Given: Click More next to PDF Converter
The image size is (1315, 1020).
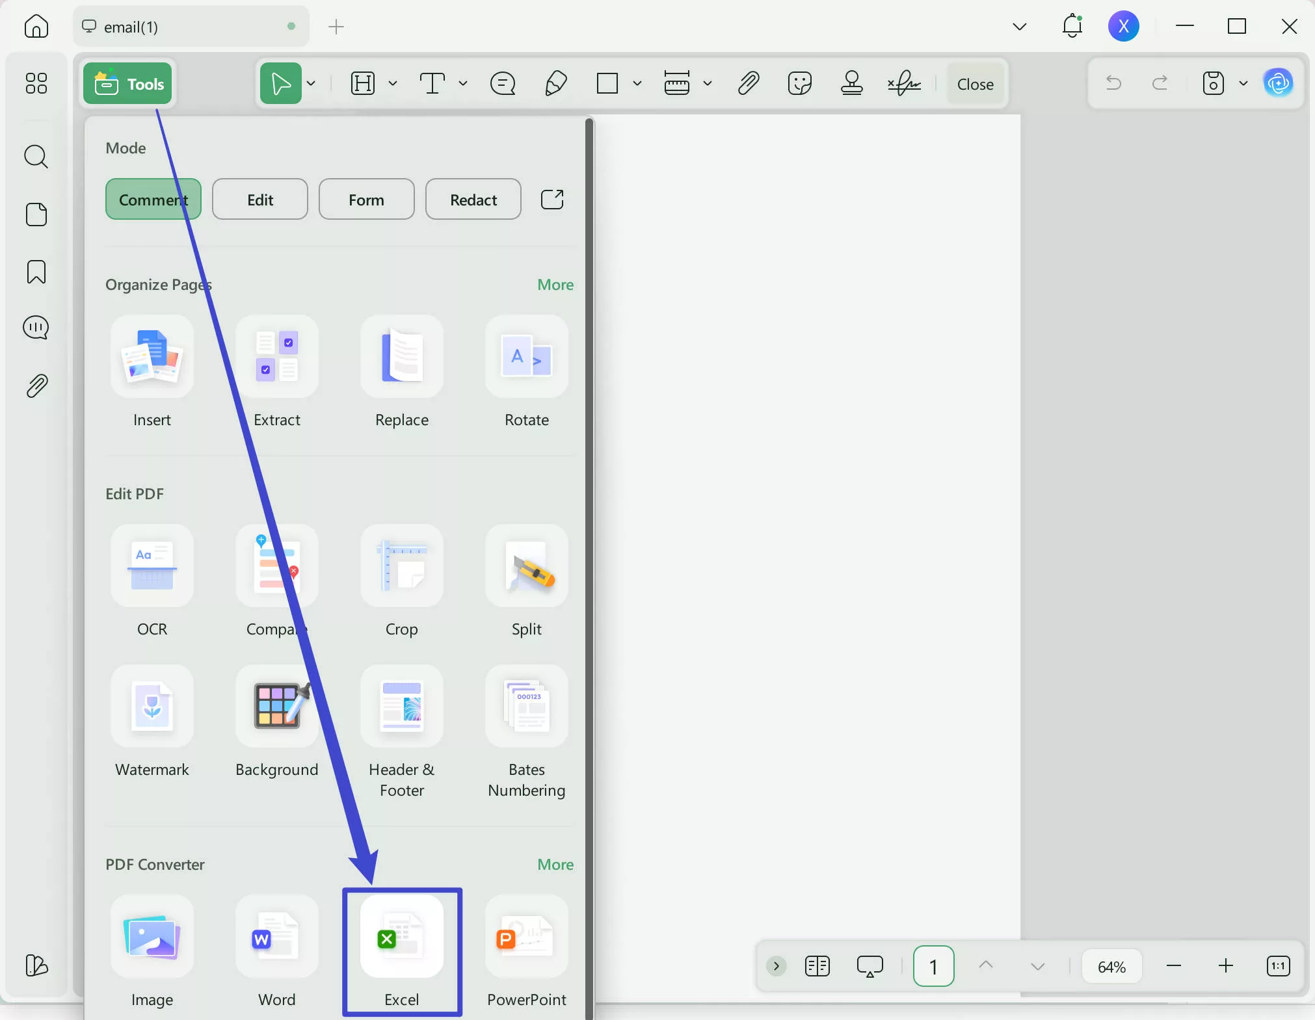Looking at the screenshot, I should point(555,865).
